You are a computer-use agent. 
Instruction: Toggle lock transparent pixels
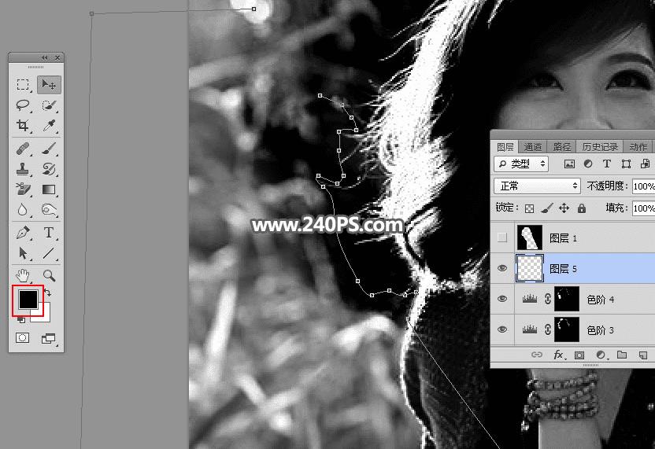coord(529,208)
